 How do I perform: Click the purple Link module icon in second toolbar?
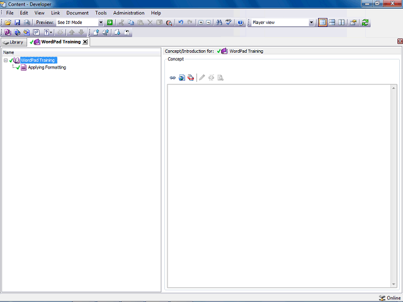point(8,32)
